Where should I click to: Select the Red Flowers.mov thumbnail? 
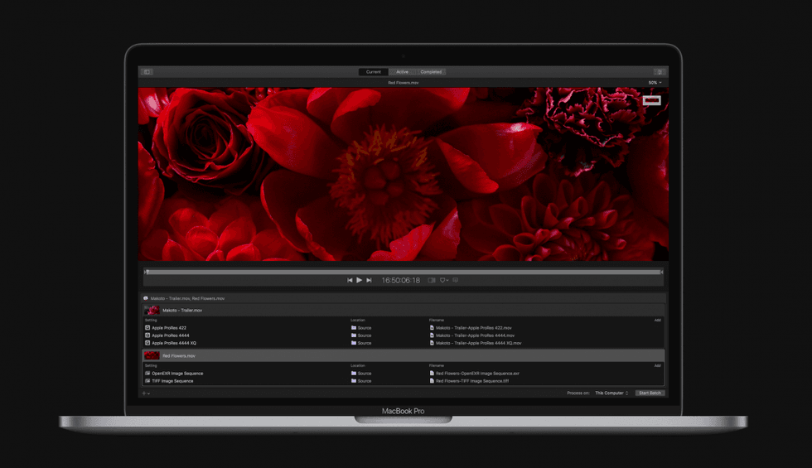click(152, 355)
